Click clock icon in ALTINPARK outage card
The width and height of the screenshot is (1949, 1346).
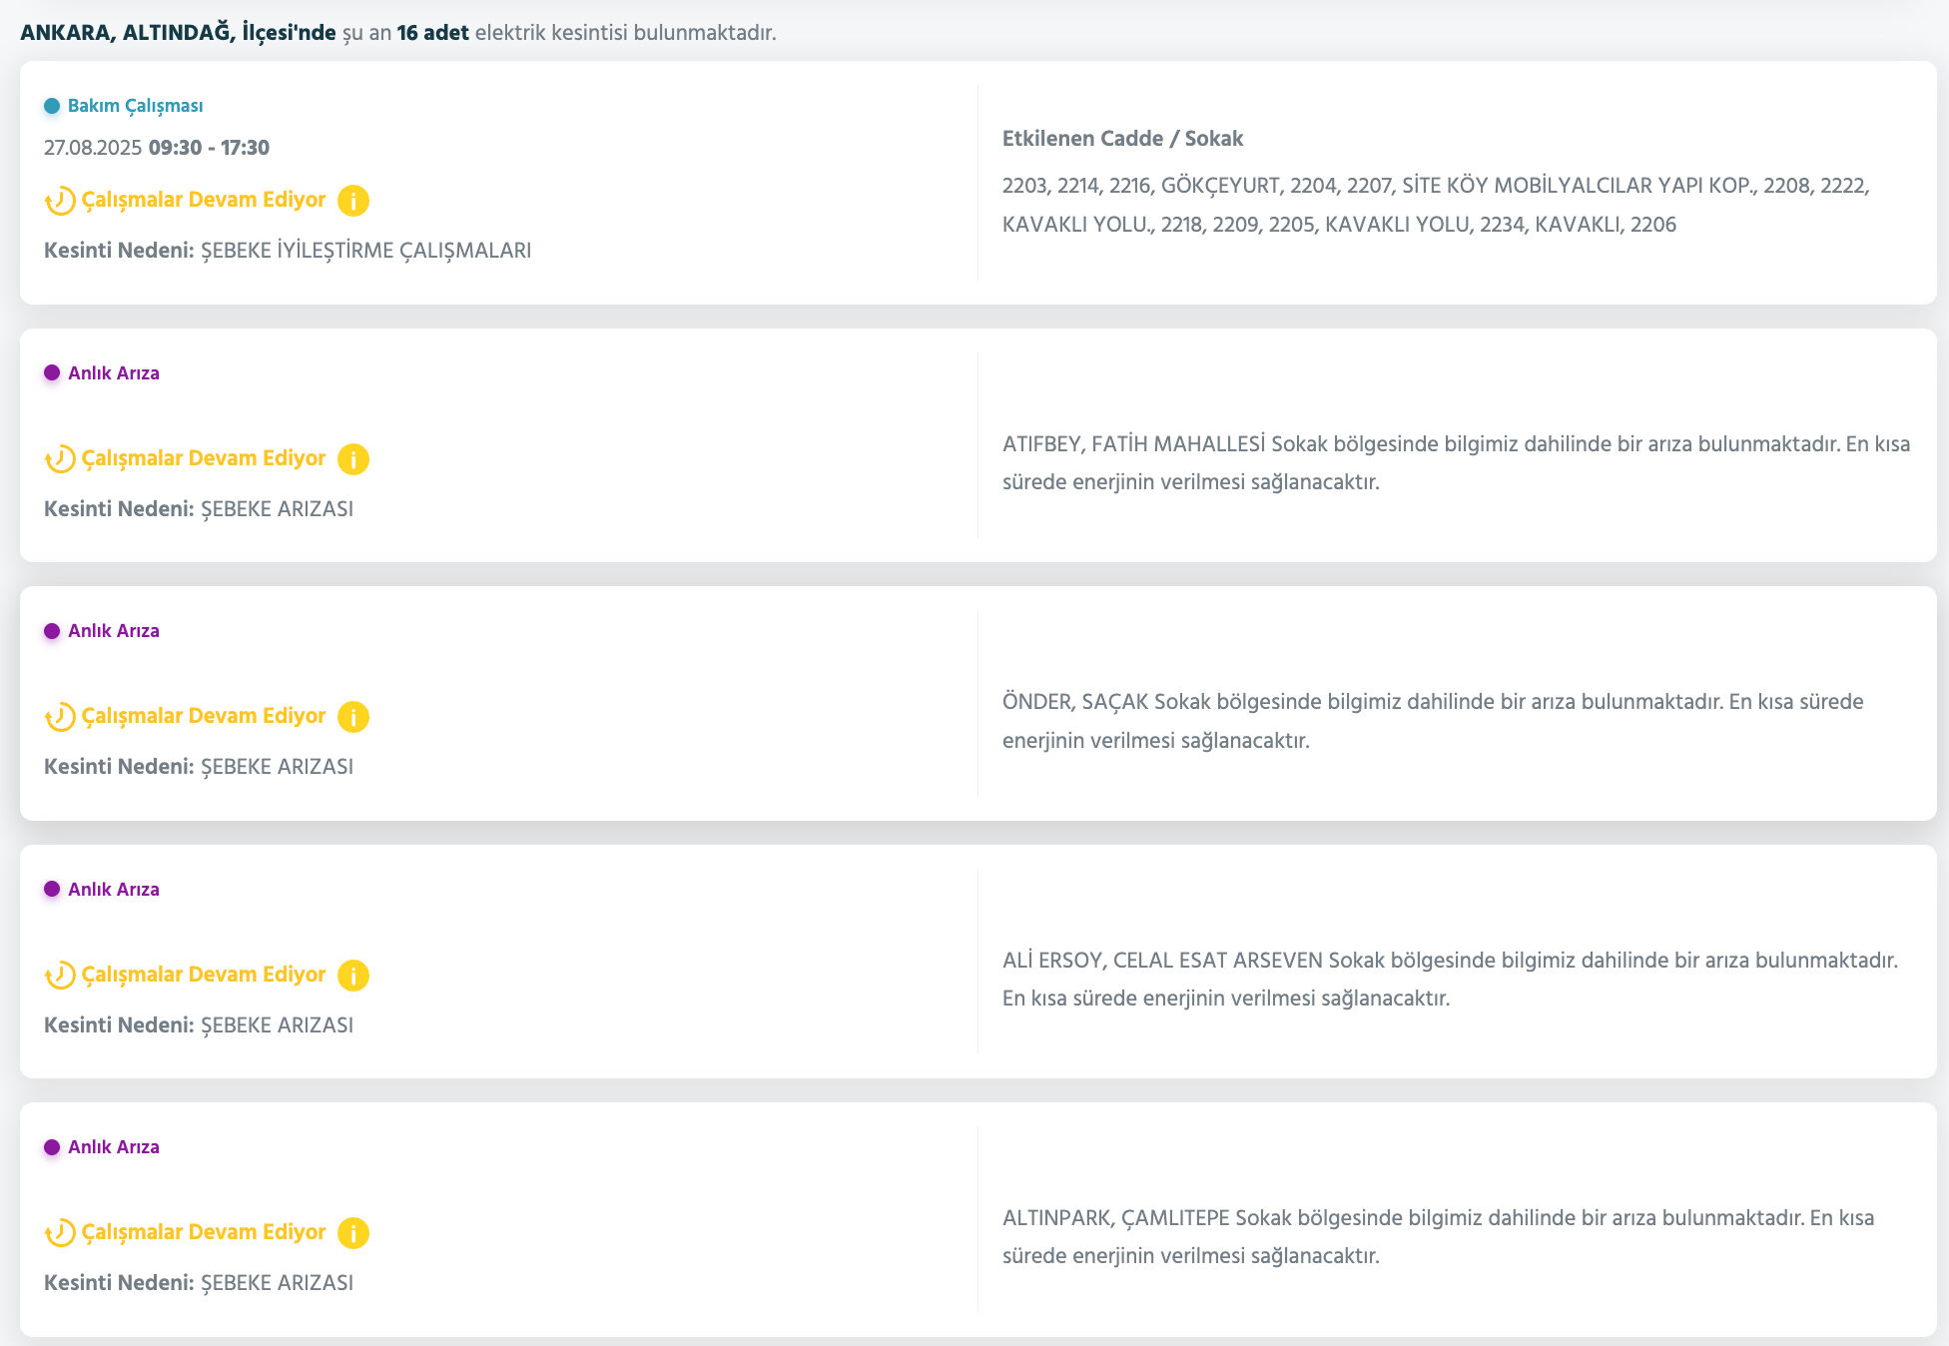point(60,1233)
